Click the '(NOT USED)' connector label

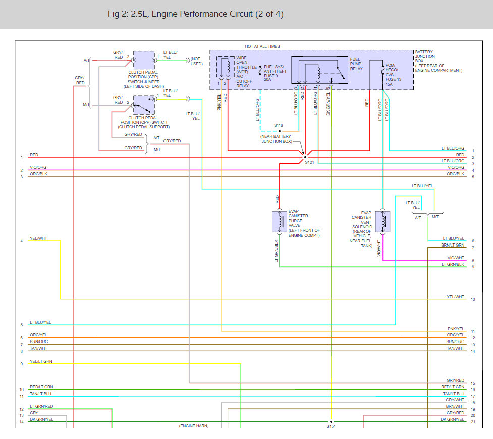[x=196, y=61]
